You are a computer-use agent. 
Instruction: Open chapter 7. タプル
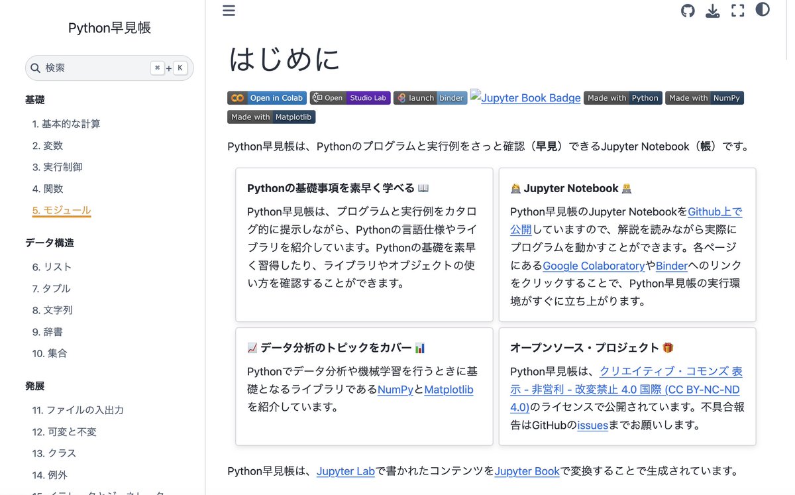[x=51, y=289]
